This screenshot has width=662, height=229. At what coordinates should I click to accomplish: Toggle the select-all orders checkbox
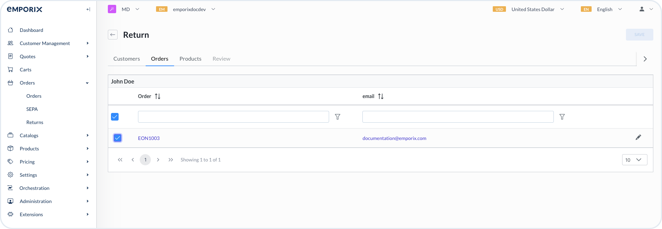click(115, 117)
